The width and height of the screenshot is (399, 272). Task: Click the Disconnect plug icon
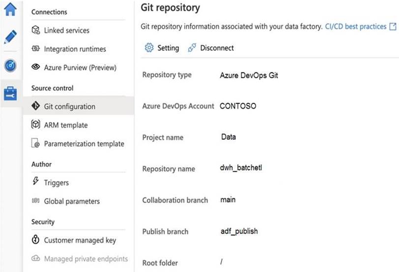click(x=192, y=48)
